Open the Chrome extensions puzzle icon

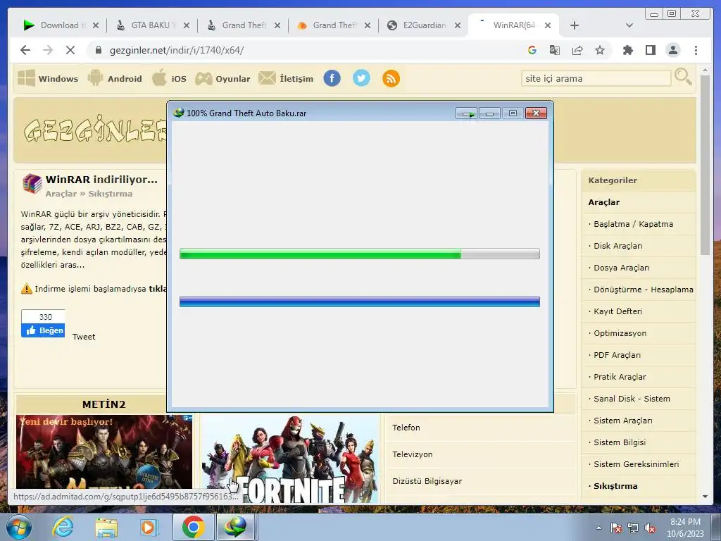click(627, 50)
